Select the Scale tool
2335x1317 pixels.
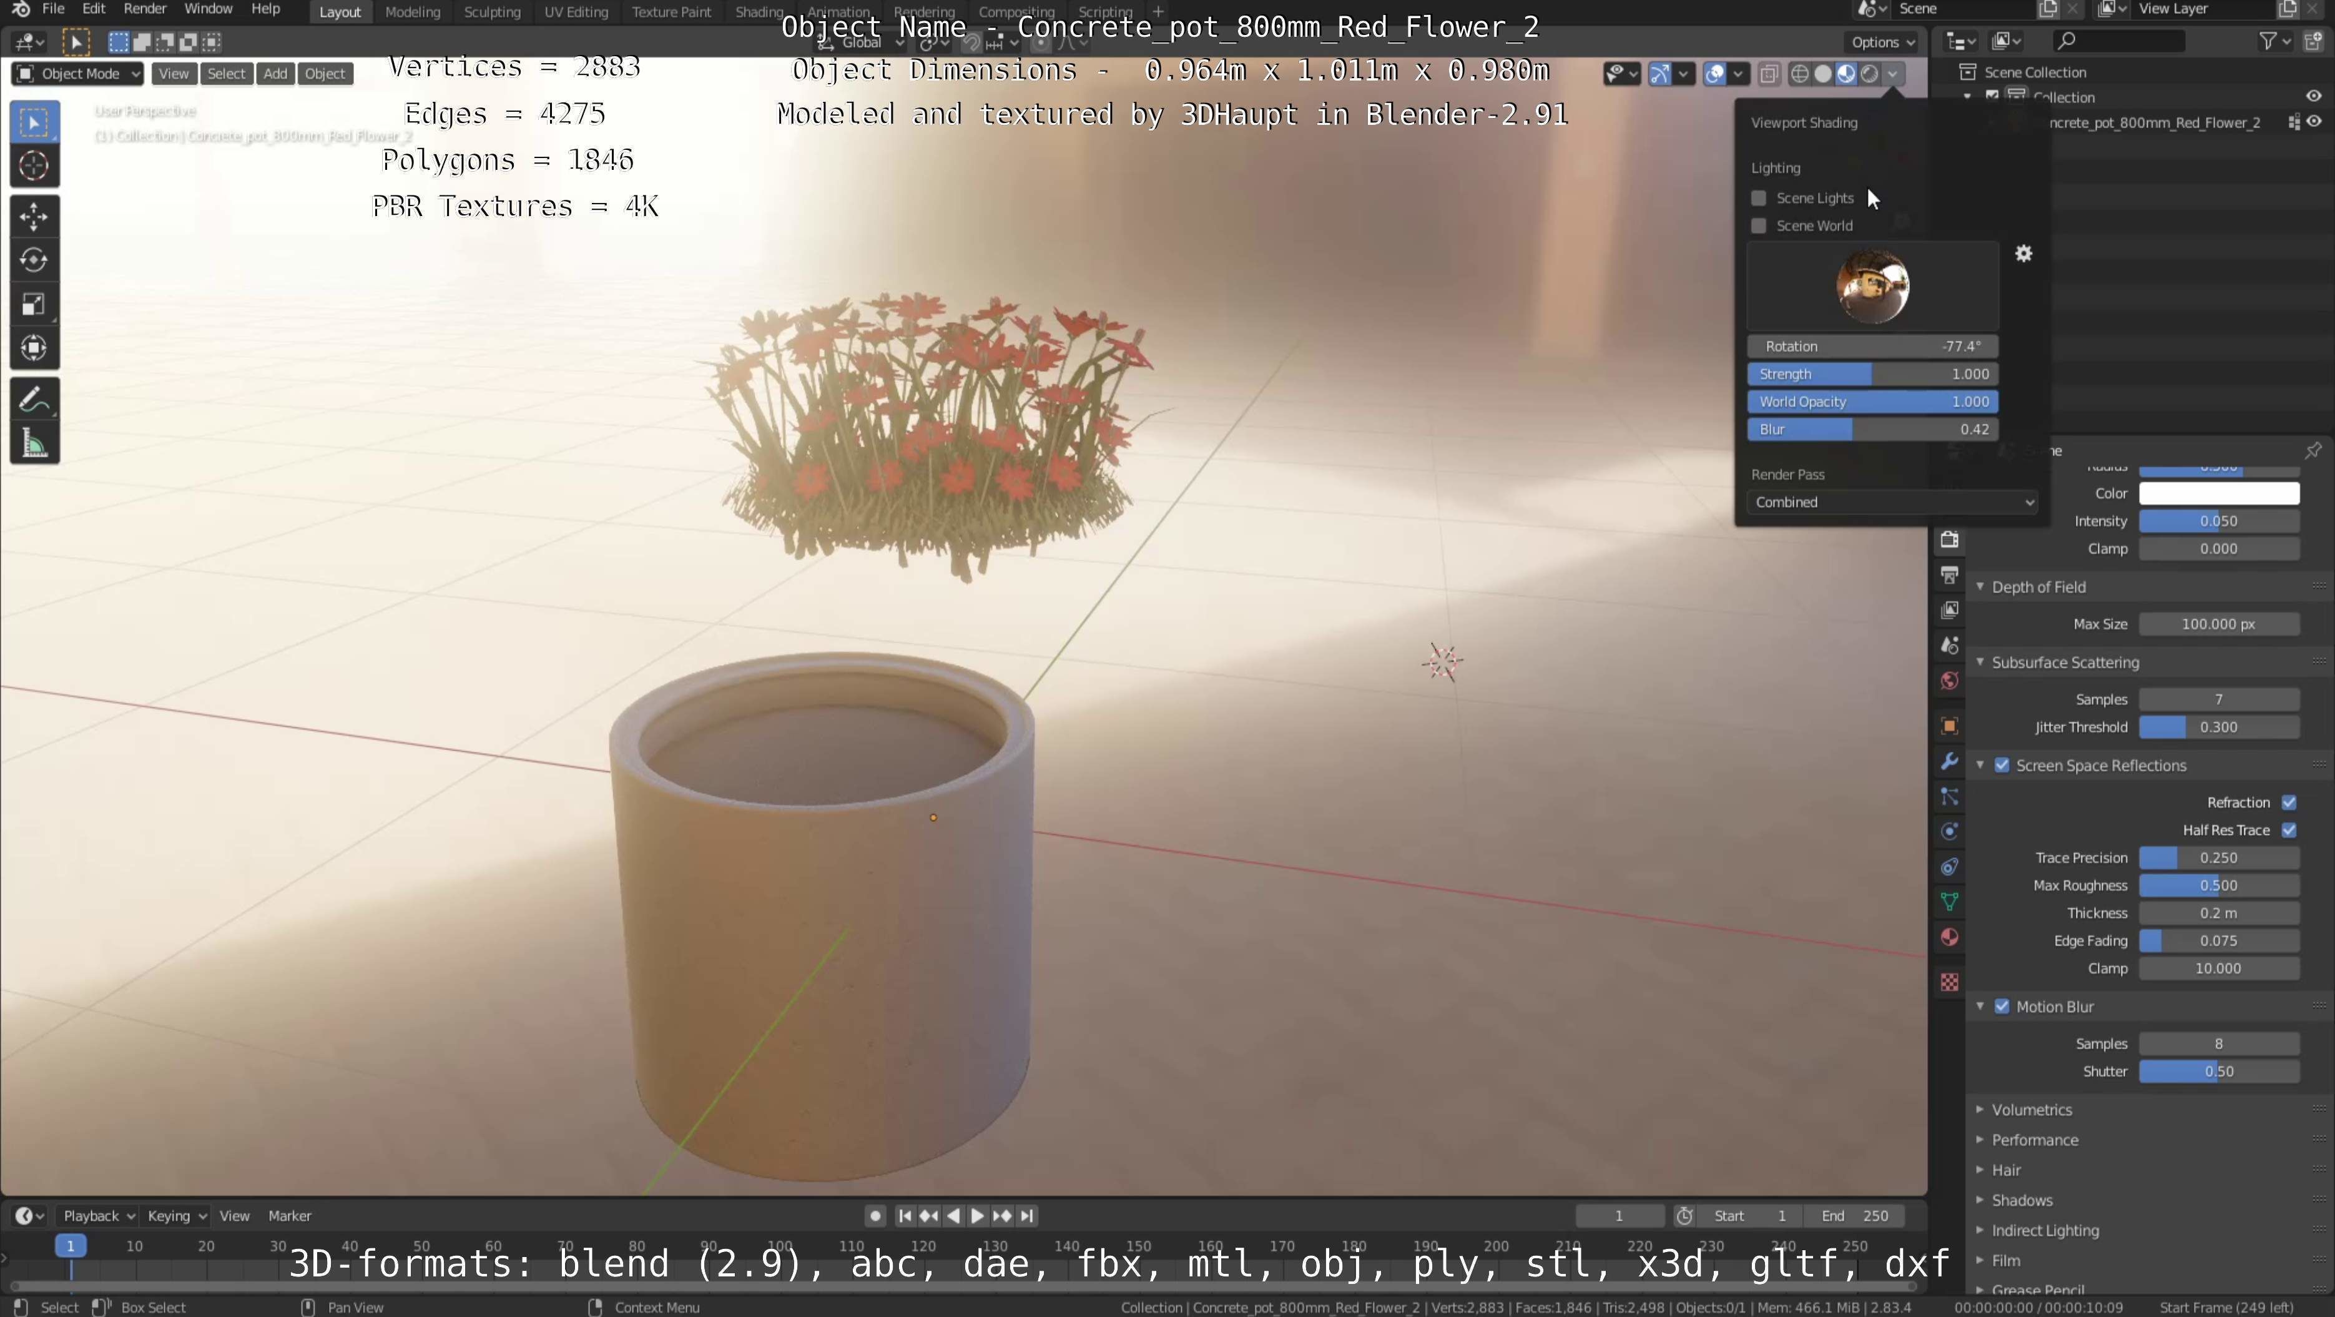coord(34,305)
